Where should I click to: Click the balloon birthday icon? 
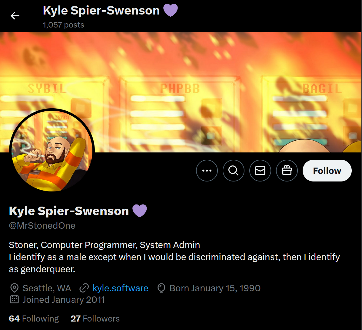[x=161, y=288]
